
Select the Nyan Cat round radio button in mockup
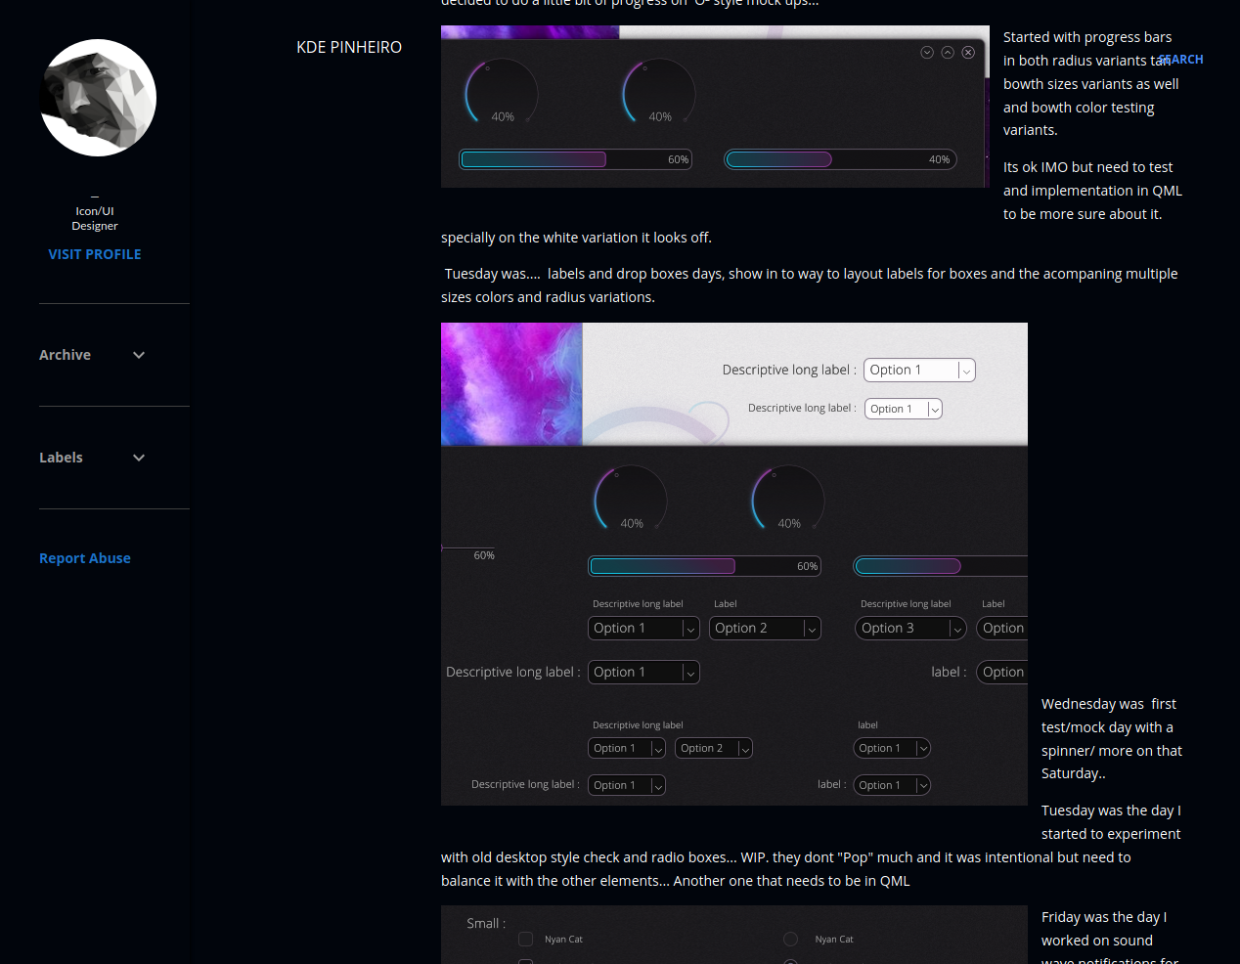790,940
